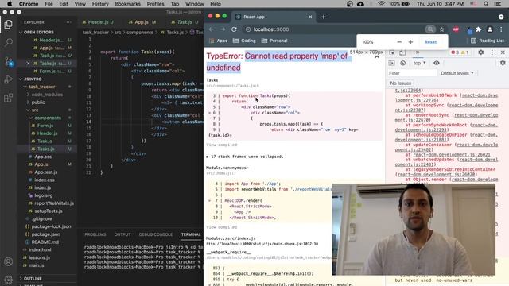Open Reading List button

488,41
